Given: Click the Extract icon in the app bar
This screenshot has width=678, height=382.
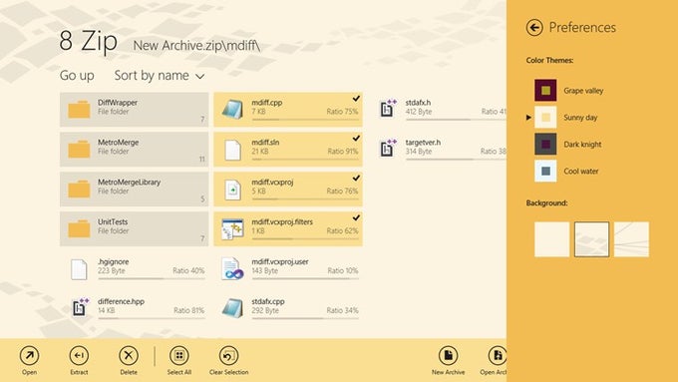Looking at the screenshot, I should click(79, 356).
